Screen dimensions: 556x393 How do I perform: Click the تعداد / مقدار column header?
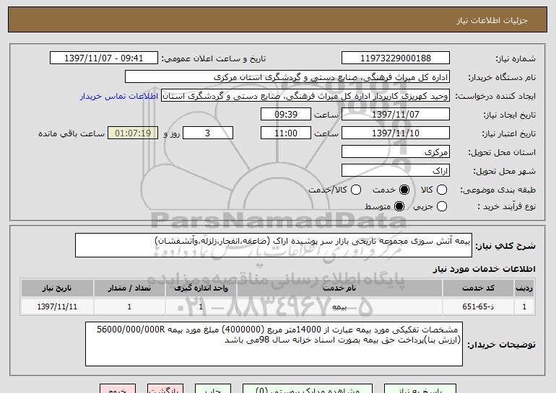coord(129,288)
